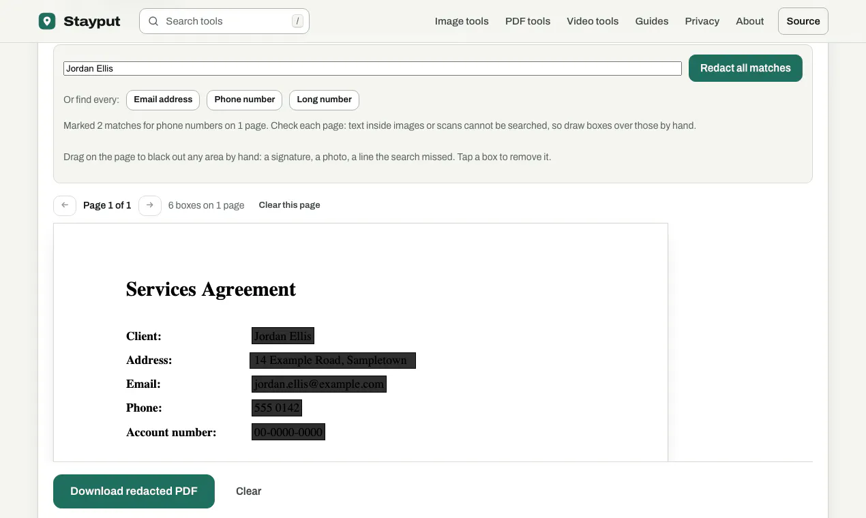Remove the box over 14 Example Road
The width and height of the screenshot is (866, 518).
click(x=333, y=360)
